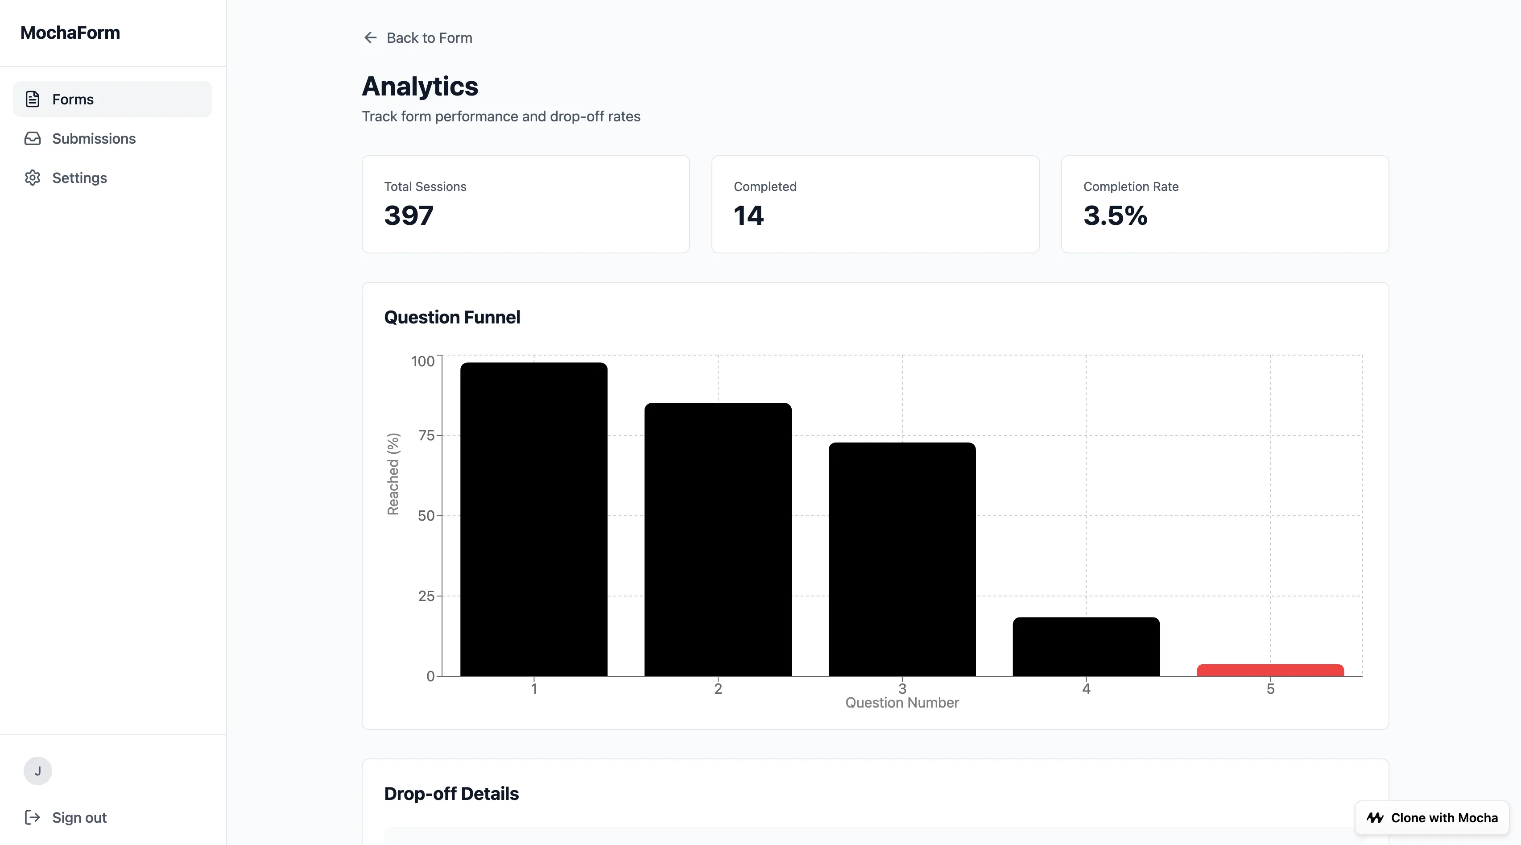The width and height of the screenshot is (1521, 845).
Task: Select the inbox tray icon next to Submissions
Action: tap(33, 138)
